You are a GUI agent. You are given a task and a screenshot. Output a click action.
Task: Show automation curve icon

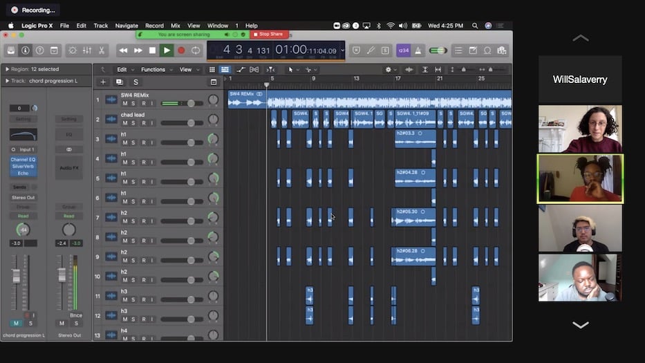(x=241, y=70)
